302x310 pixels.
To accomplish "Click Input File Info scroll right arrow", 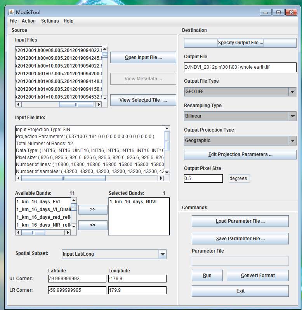I will pos(161,178).
